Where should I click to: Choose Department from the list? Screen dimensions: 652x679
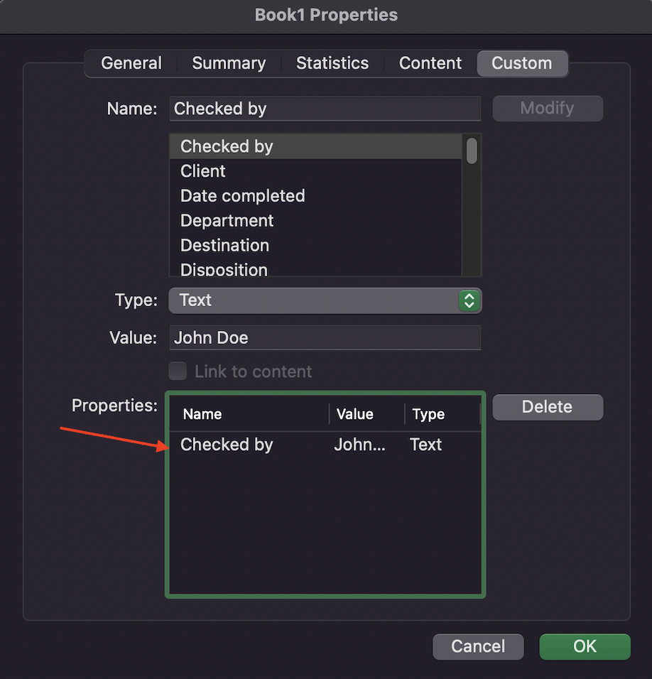(x=227, y=221)
